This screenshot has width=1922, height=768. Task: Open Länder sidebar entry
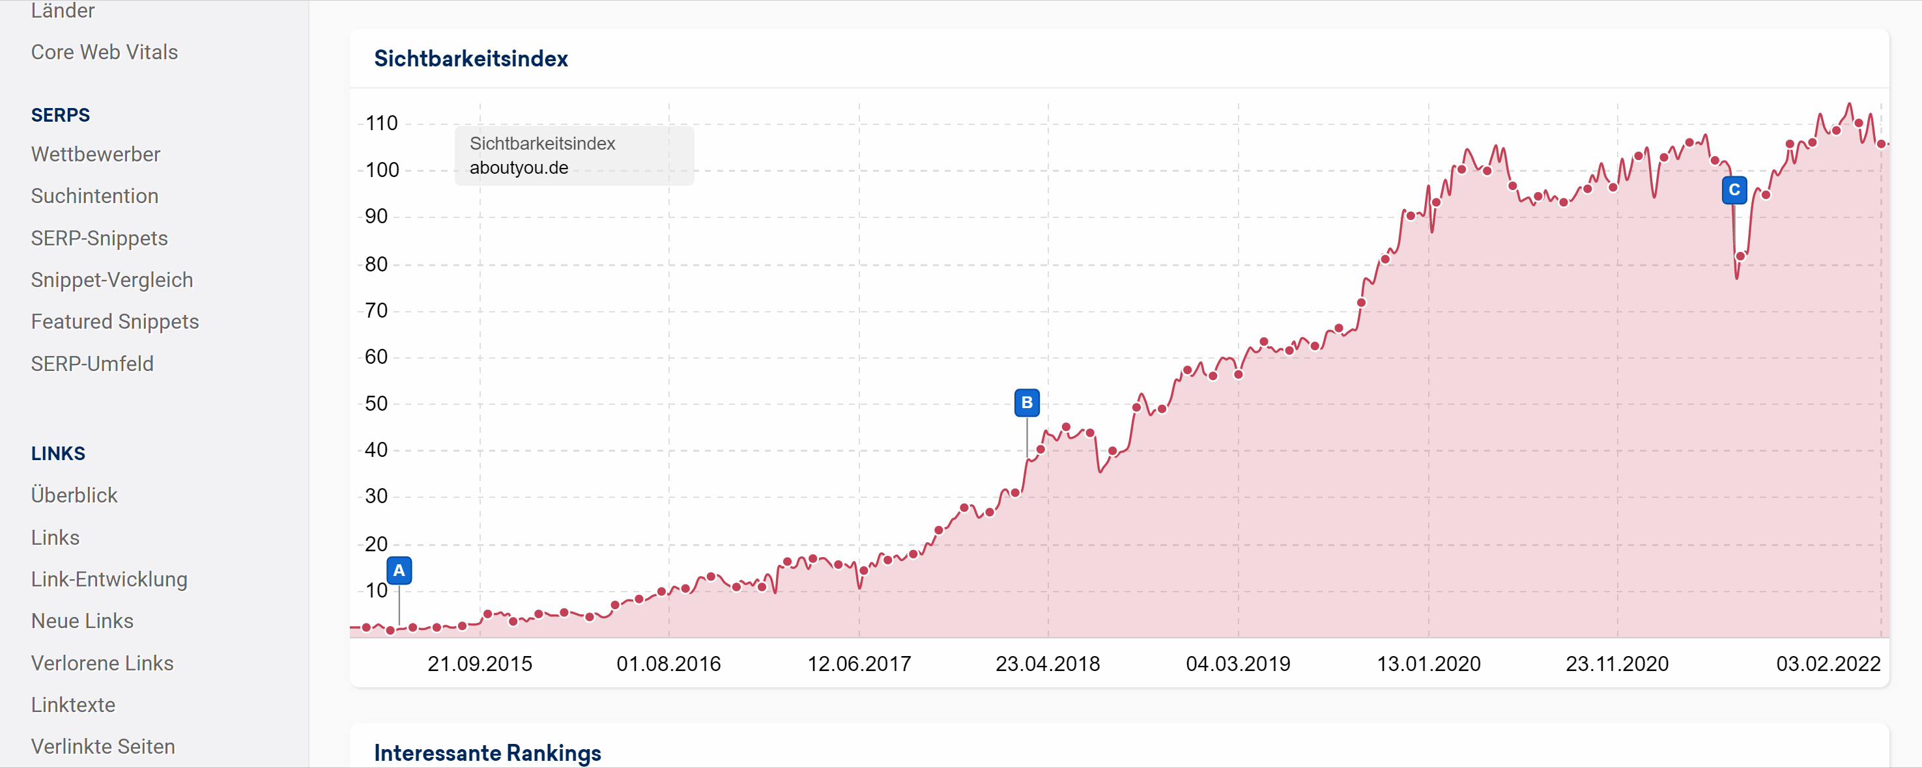63,10
